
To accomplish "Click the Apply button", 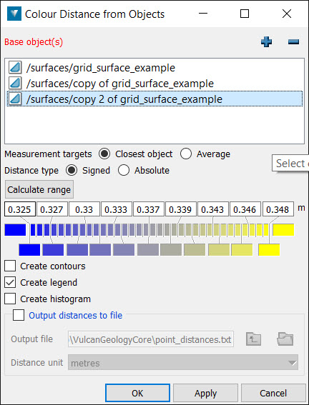I will click(x=205, y=393).
